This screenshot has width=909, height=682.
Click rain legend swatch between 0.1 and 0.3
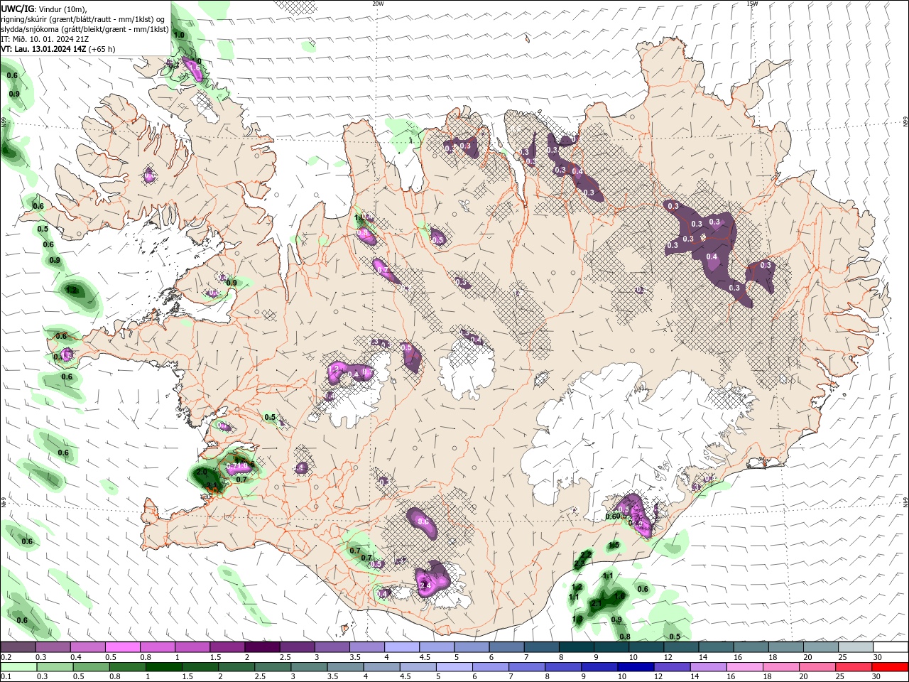click(x=18, y=667)
